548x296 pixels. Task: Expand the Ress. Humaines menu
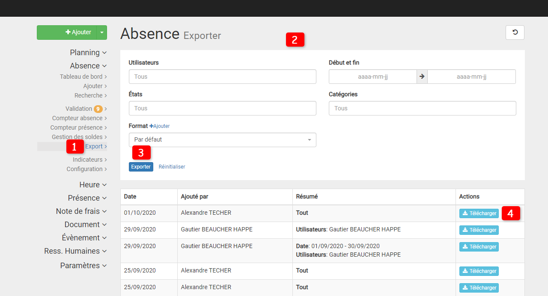tap(75, 251)
